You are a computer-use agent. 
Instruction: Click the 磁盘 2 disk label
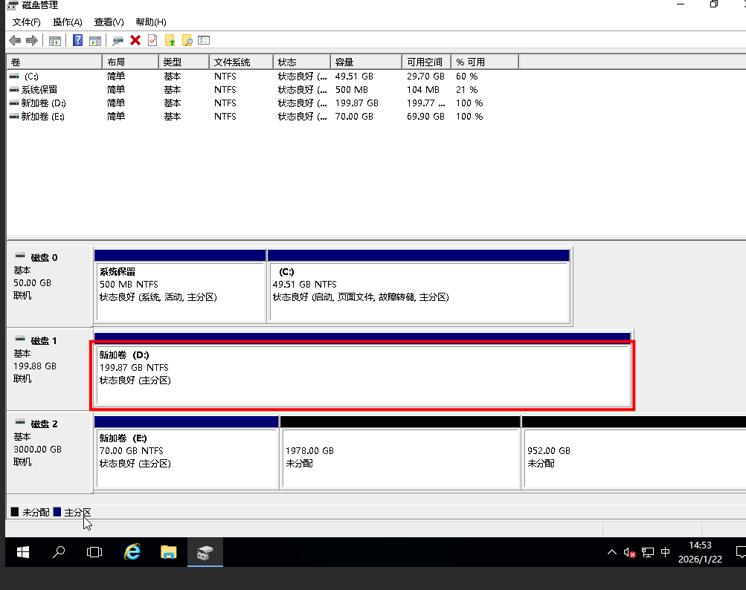click(x=44, y=424)
